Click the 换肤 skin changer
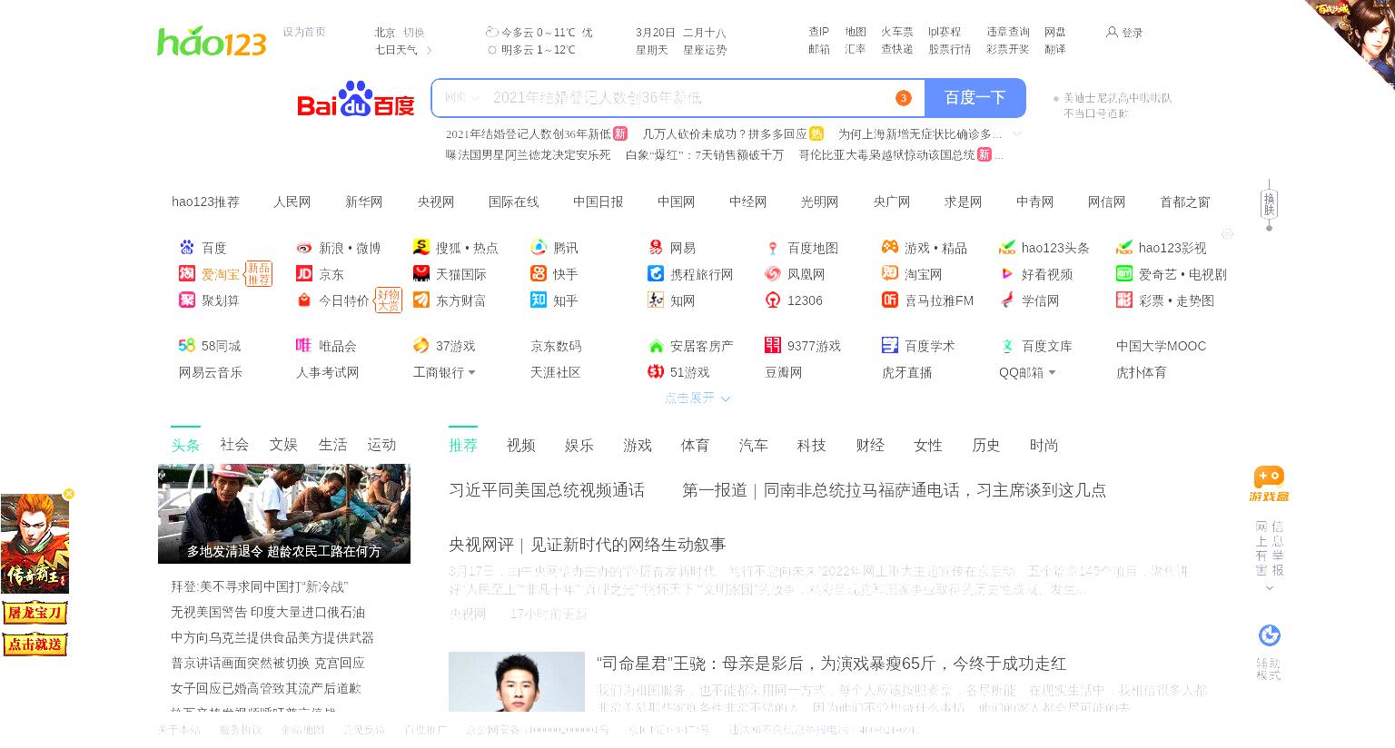 pos(1269,204)
